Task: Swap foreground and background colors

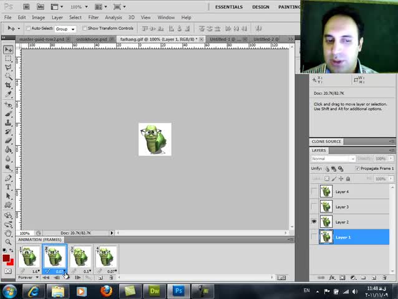Action: (x=11, y=250)
